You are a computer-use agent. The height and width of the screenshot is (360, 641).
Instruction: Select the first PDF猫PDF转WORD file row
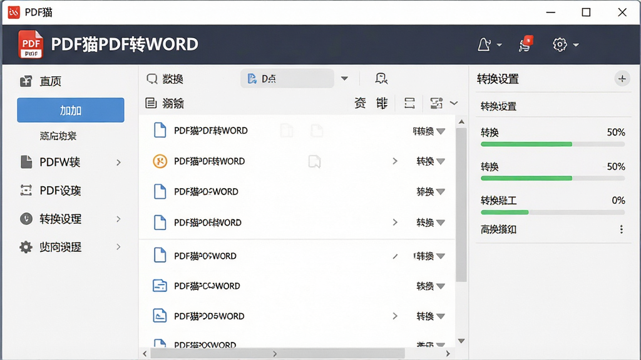tap(297, 131)
